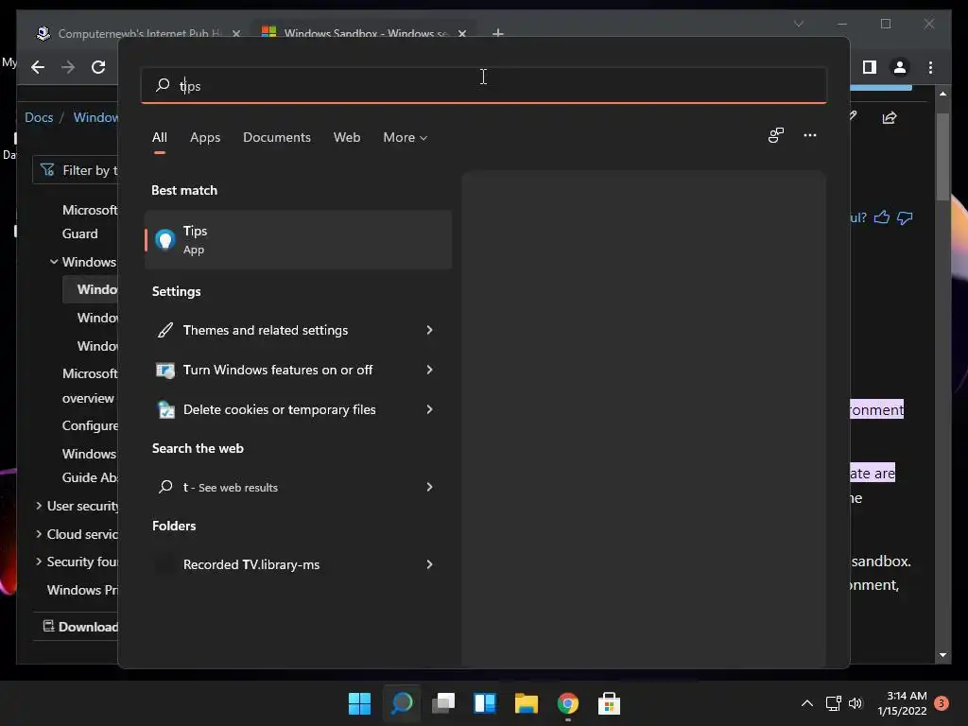Image resolution: width=968 pixels, height=726 pixels.
Task: Open Widgets from the taskbar
Action: [485, 703]
